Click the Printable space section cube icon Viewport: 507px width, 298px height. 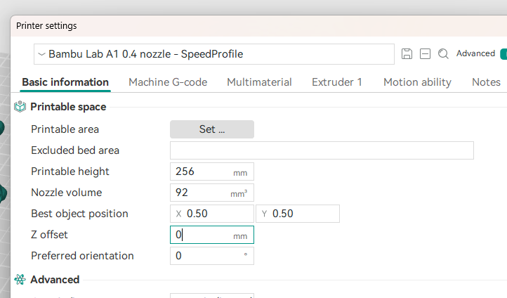coord(20,106)
